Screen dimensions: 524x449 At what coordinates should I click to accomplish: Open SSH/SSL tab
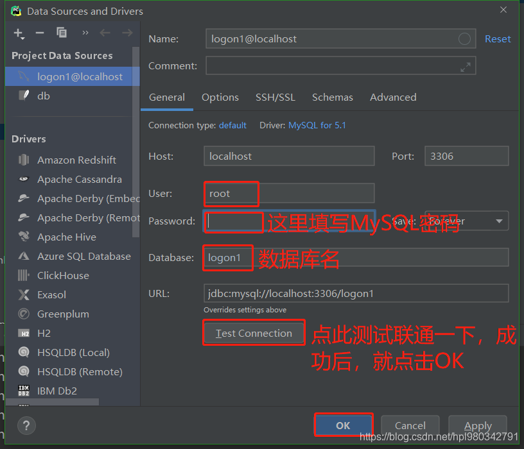[275, 97]
